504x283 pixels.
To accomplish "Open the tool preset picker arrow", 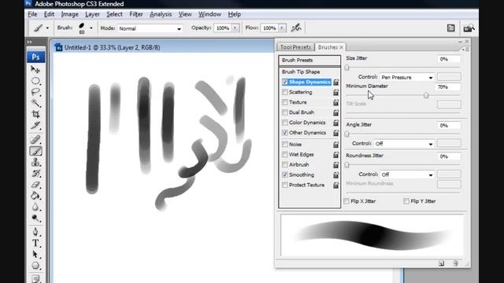I will (47, 28).
